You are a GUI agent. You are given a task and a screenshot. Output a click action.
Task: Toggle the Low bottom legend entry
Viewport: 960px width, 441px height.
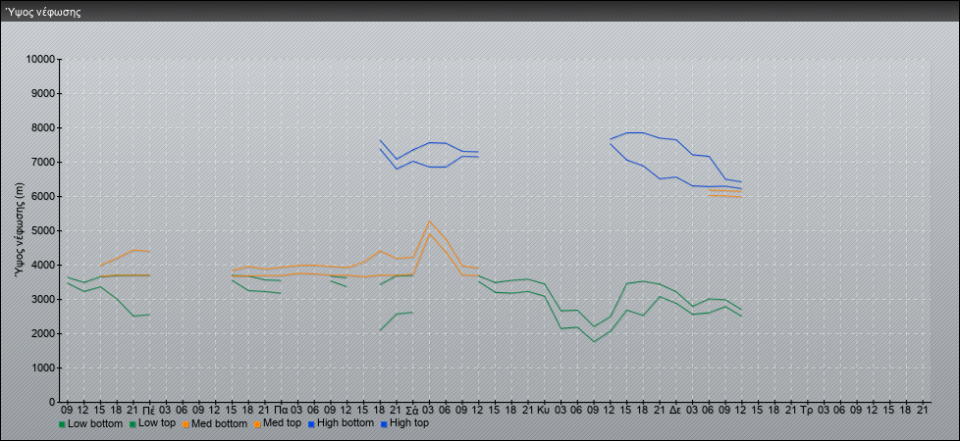90,423
